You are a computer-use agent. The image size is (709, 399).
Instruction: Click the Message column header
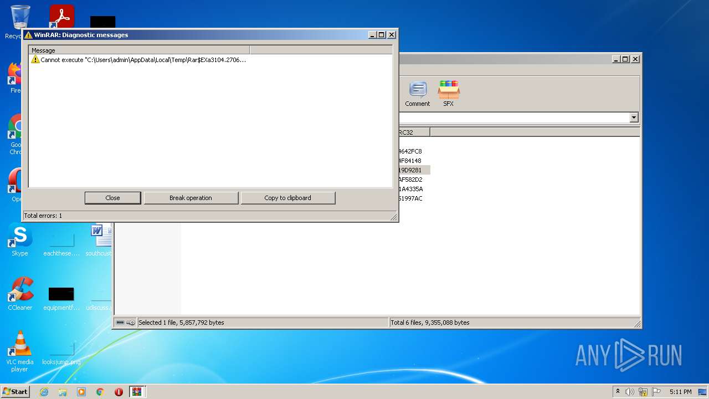pos(139,50)
